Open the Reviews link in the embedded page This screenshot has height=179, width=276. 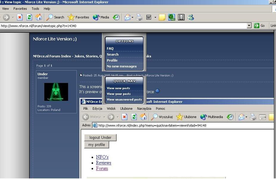[103, 163]
